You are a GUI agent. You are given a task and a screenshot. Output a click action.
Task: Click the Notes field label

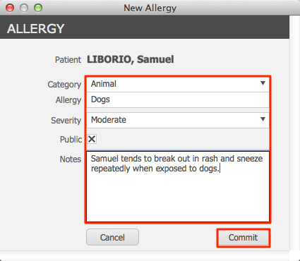tap(71, 159)
